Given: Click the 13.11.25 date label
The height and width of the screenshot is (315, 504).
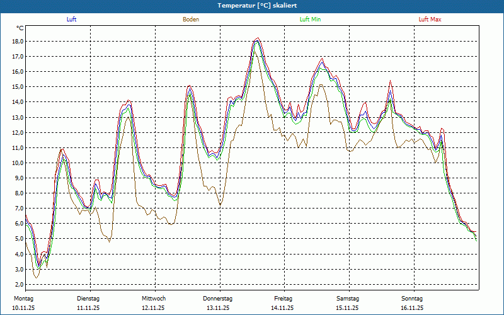Looking at the screenshot, I should pyautogui.click(x=218, y=308).
